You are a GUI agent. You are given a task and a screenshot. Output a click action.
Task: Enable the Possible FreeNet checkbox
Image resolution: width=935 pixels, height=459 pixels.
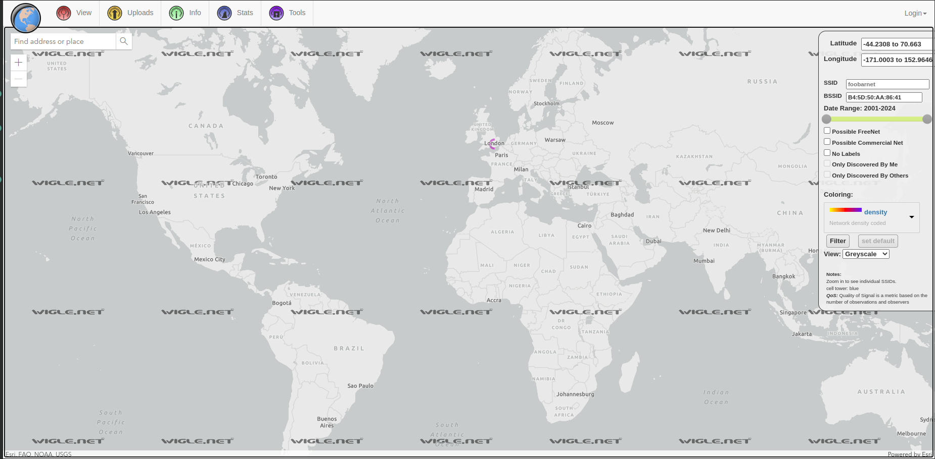coord(827,131)
